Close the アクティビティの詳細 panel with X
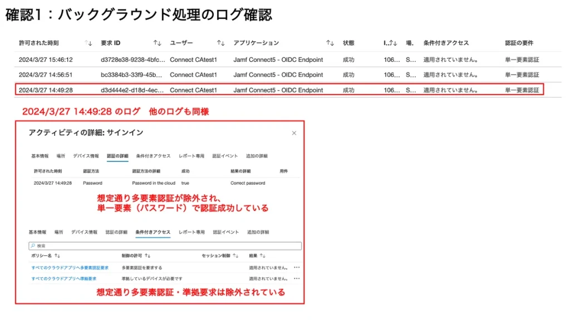The height and width of the screenshot is (320, 570). click(x=294, y=133)
